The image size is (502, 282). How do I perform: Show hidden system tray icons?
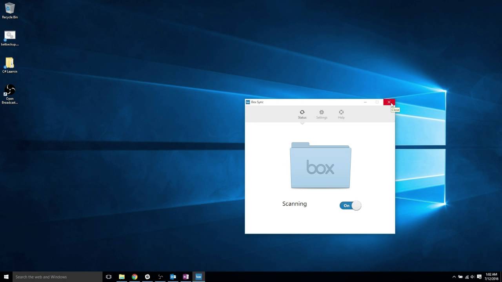(x=454, y=277)
